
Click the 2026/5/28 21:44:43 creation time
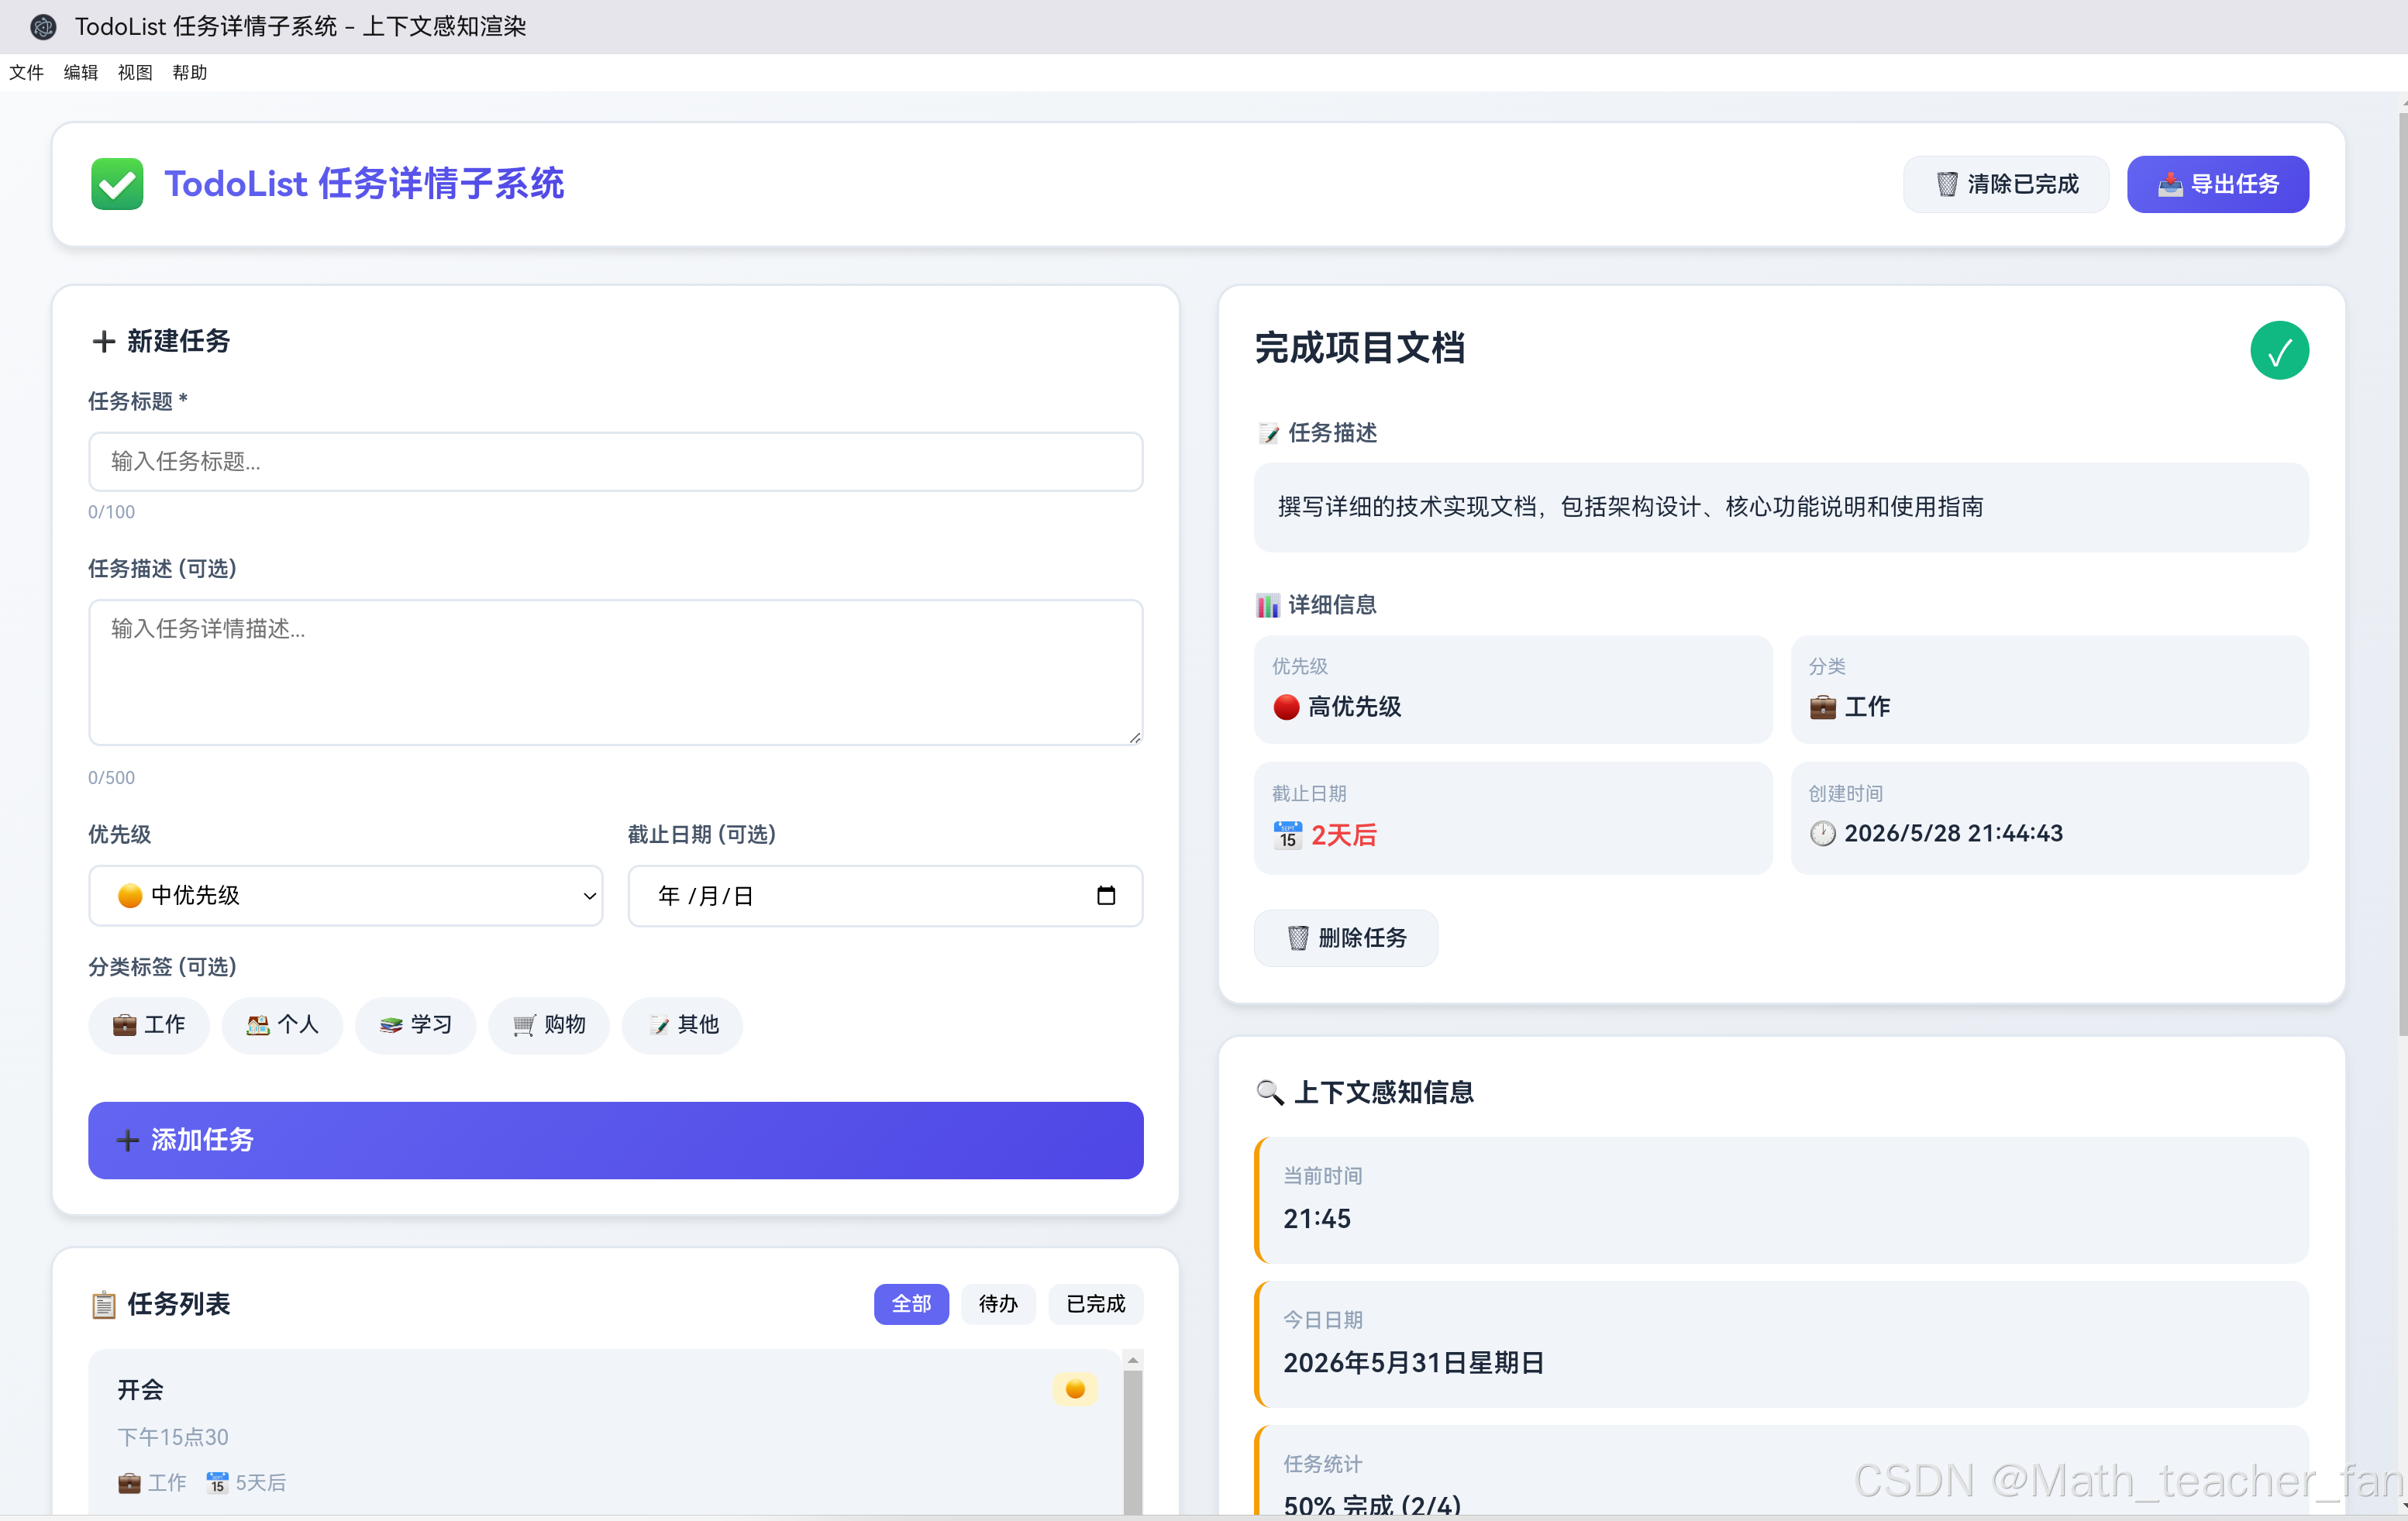tap(1953, 833)
